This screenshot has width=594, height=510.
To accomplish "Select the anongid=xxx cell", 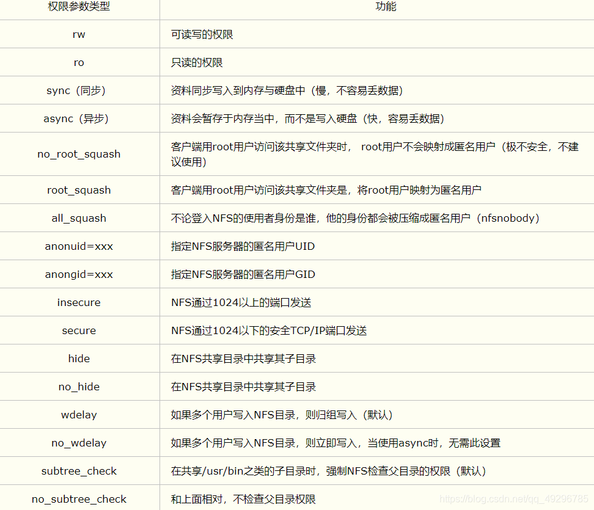I will click(79, 274).
